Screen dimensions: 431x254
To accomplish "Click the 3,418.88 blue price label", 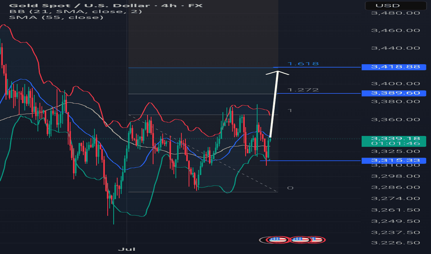I will point(394,67).
